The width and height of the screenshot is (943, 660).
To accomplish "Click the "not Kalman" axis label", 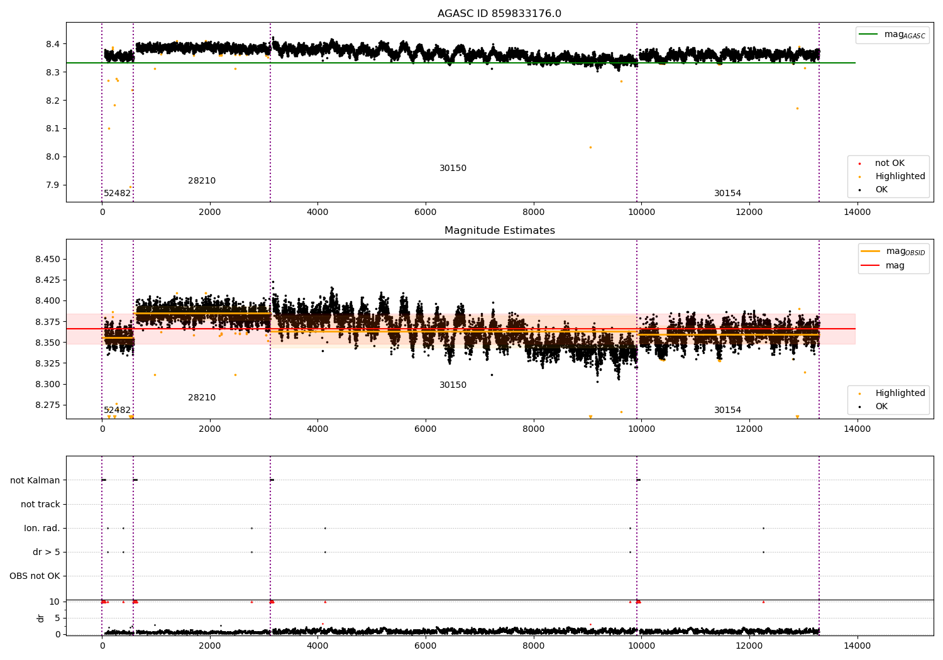I will [35, 480].
